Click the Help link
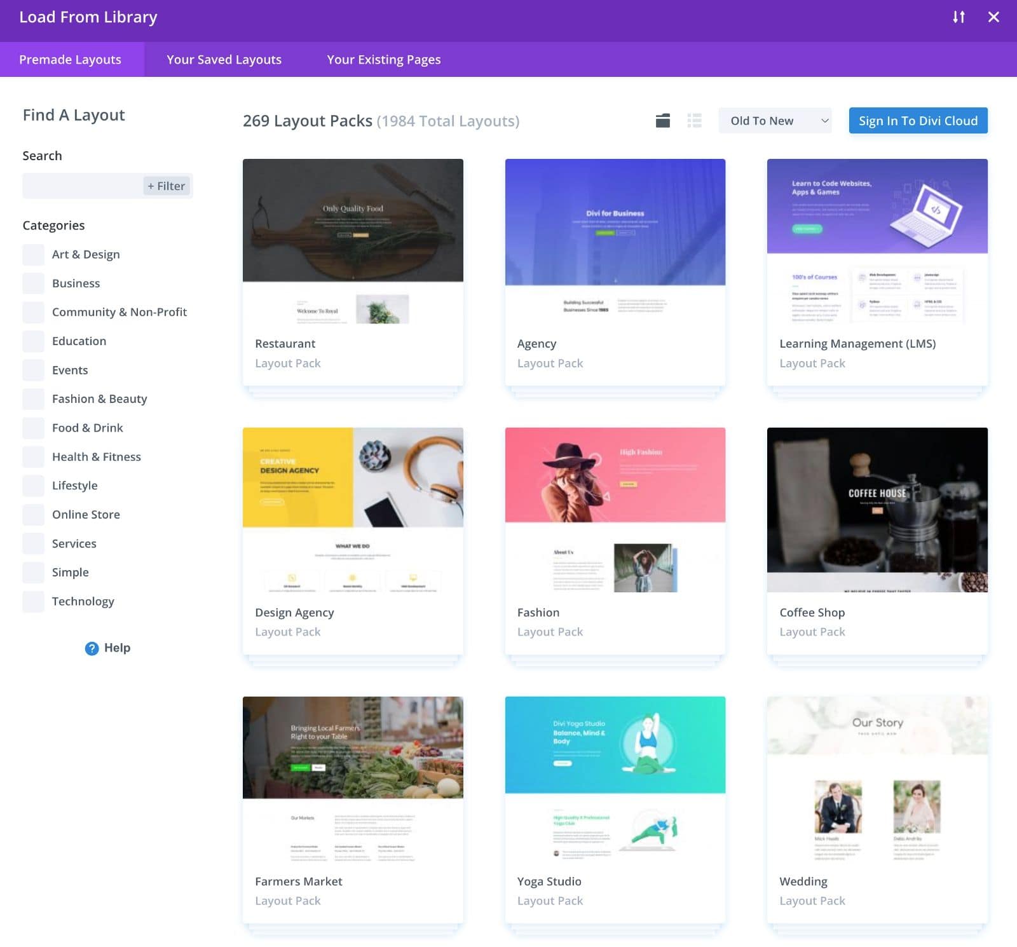This screenshot has width=1017, height=947. (x=117, y=648)
